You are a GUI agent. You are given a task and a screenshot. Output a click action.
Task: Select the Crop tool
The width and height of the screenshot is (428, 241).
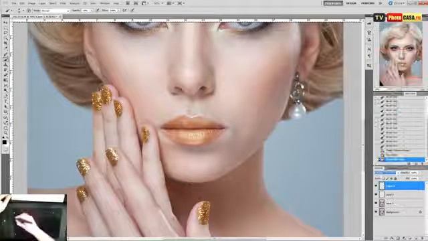(5, 43)
